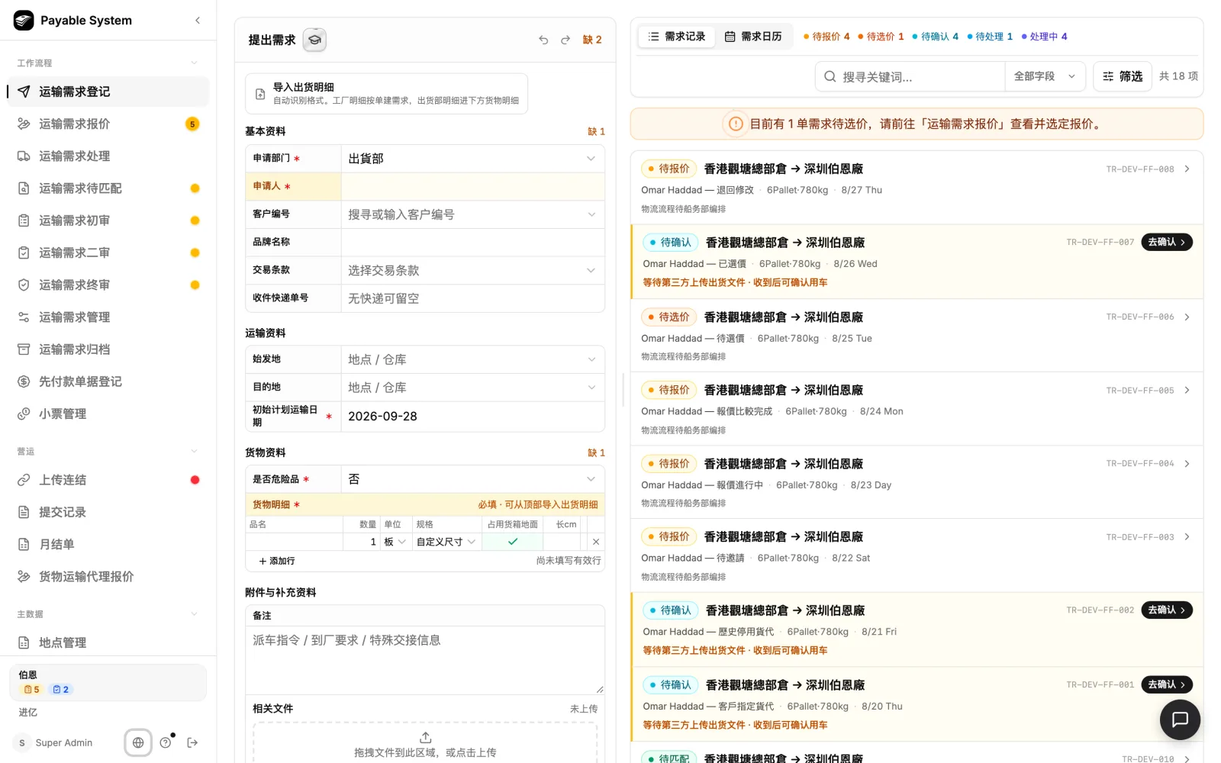
Task: Click the 备注 textarea
Action: pos(425,660)
